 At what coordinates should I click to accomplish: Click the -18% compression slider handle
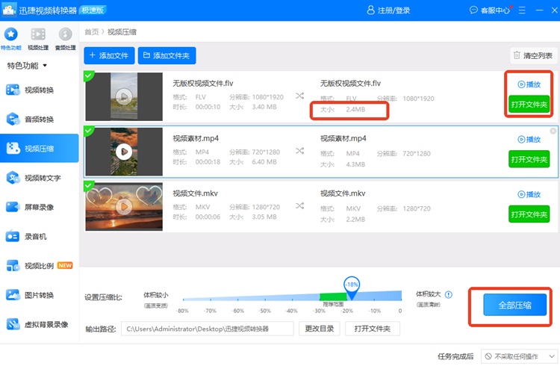click(x=352, y=287)
